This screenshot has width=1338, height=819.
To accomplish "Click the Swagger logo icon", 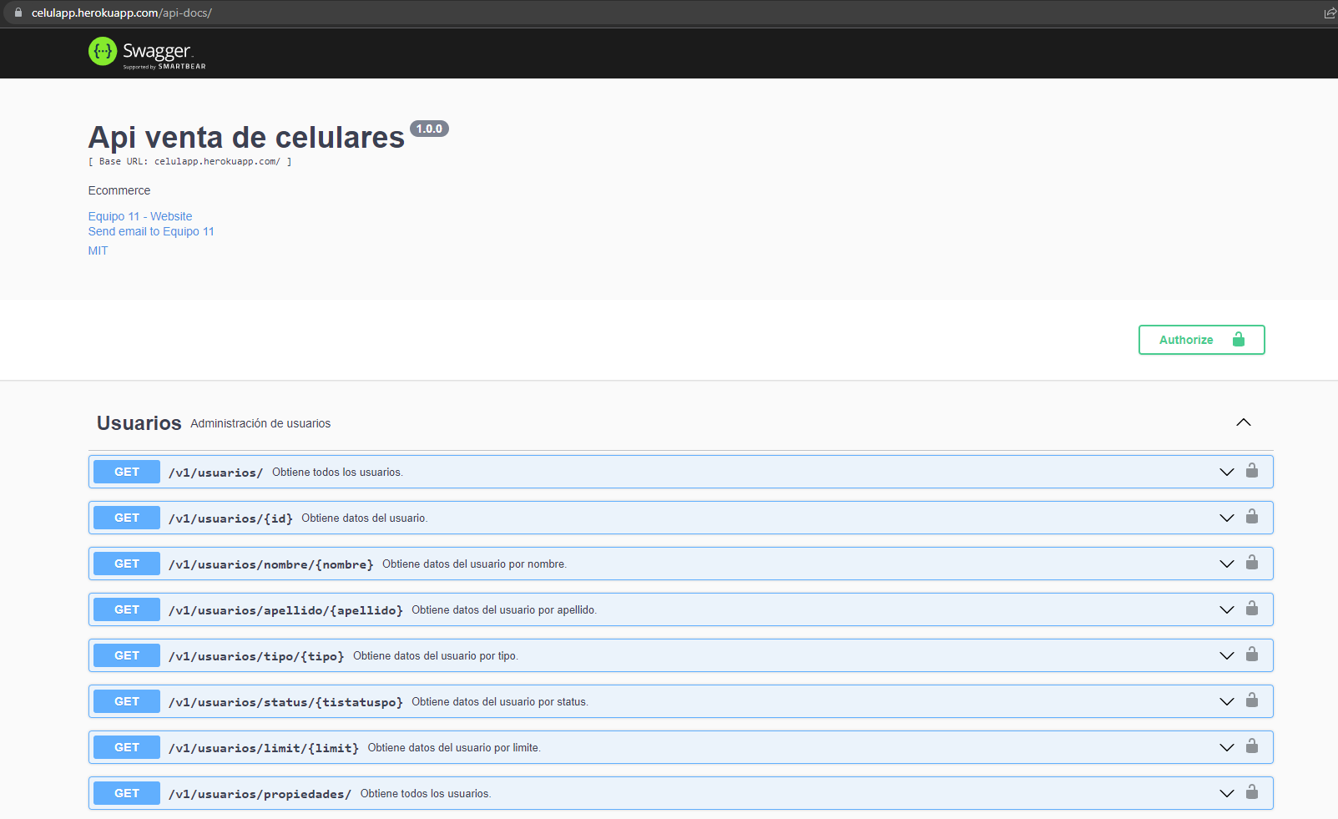I will pyautogui.click(x=103, y=52).
